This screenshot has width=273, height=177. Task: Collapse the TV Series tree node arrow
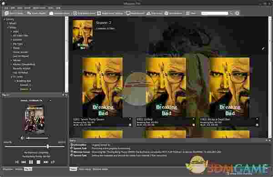(12, 77)
